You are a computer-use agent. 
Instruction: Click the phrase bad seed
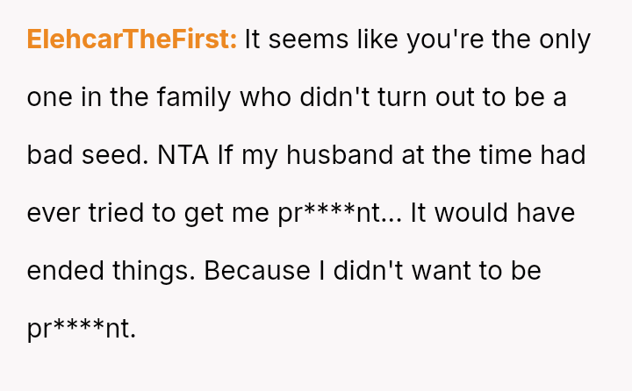coord(88,155)
